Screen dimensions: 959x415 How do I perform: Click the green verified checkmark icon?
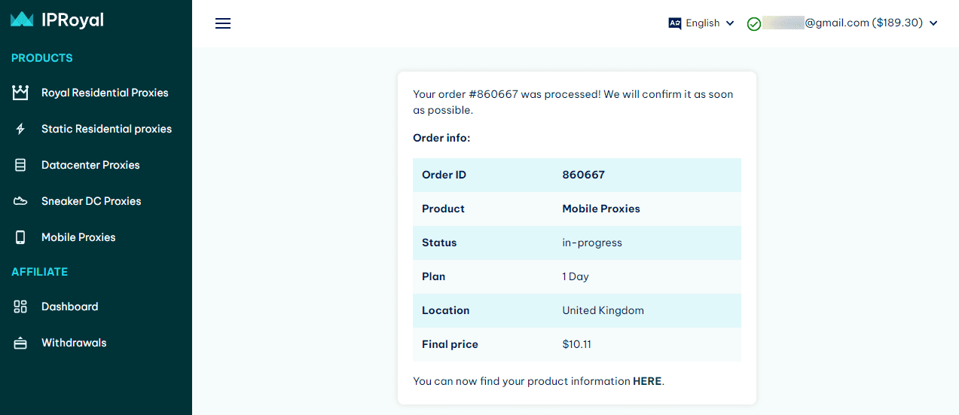point(753,24)
